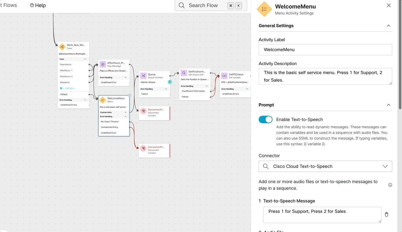Viewport: 402px width, 232px height.
Task: Collapse the Prompt section
Action: (x=388, y=105)
